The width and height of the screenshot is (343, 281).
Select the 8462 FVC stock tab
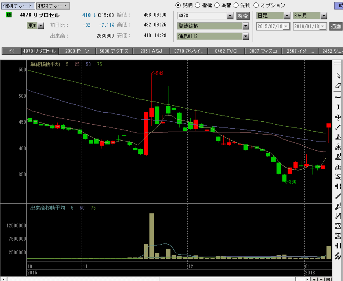[x=226, y=51]
